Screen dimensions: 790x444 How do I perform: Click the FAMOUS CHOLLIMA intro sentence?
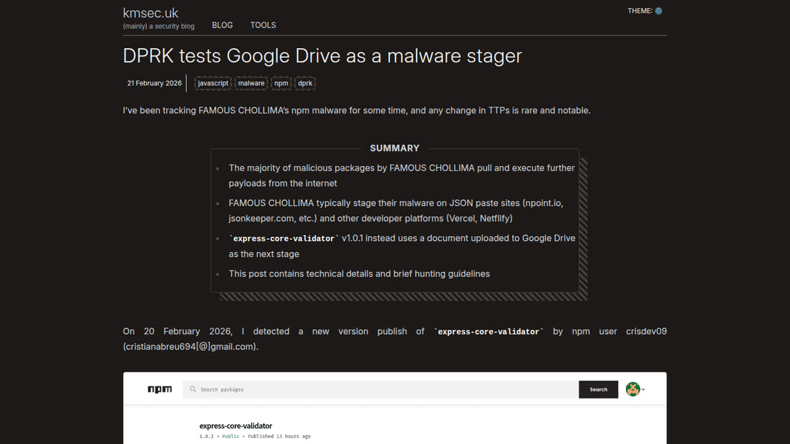[357, 110]
